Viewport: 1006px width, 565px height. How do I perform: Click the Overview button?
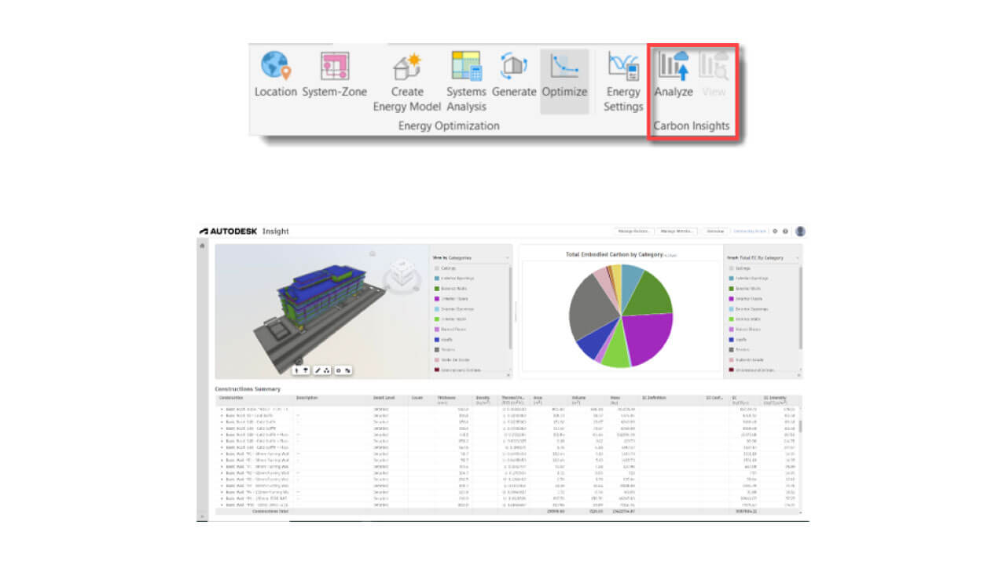click(x=715, y=231)
